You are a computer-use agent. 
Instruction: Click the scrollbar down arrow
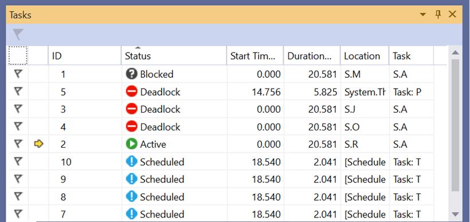455,214
